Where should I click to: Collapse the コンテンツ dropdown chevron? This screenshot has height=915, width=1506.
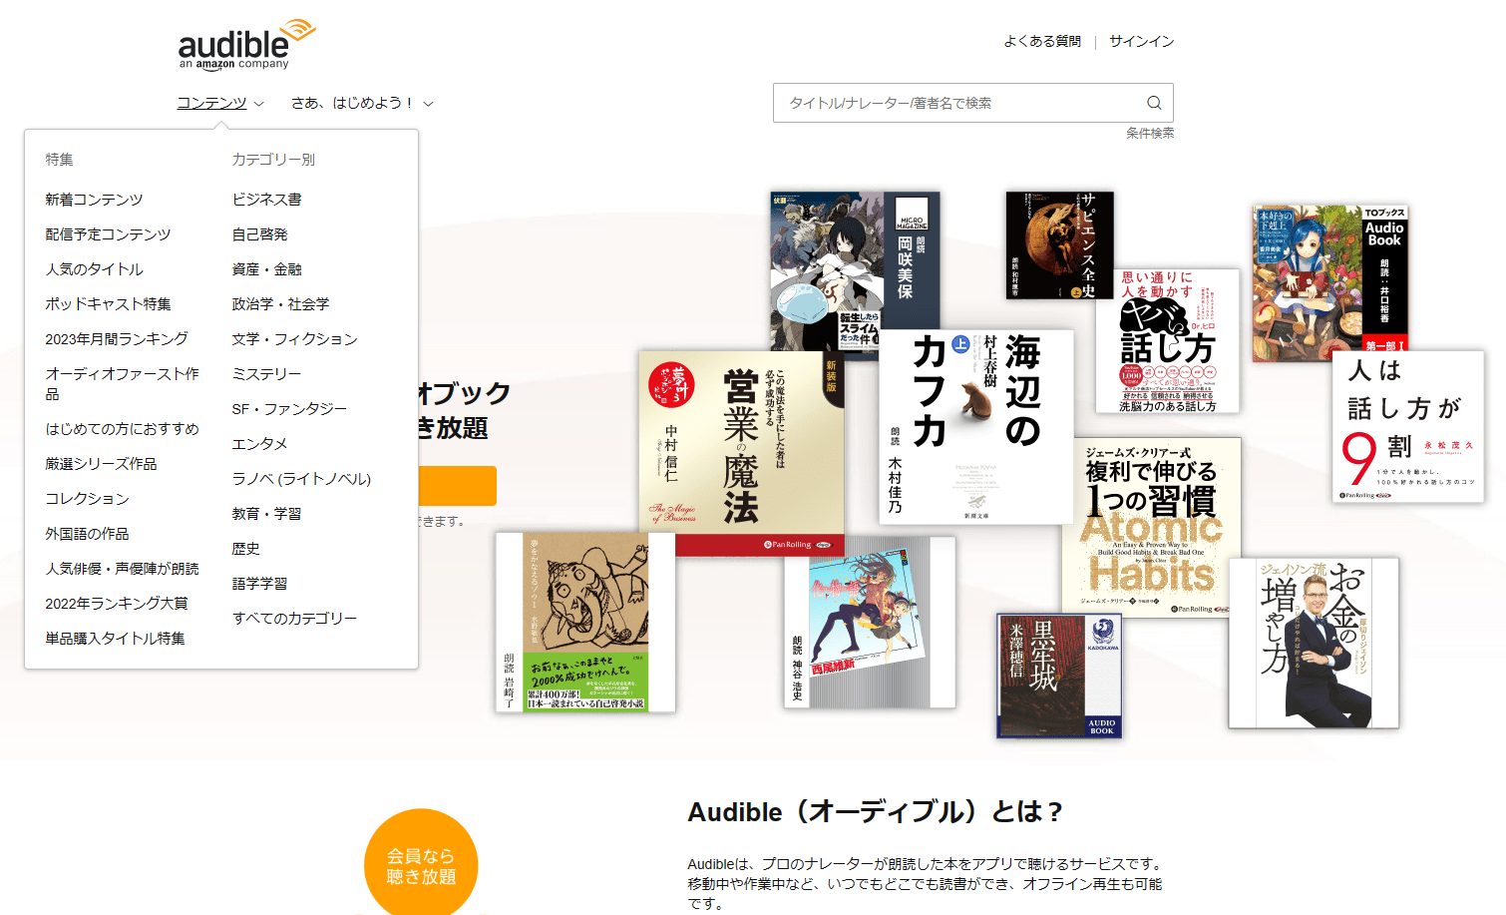point(259,102)
